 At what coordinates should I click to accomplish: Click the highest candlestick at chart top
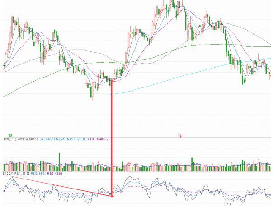173,4
